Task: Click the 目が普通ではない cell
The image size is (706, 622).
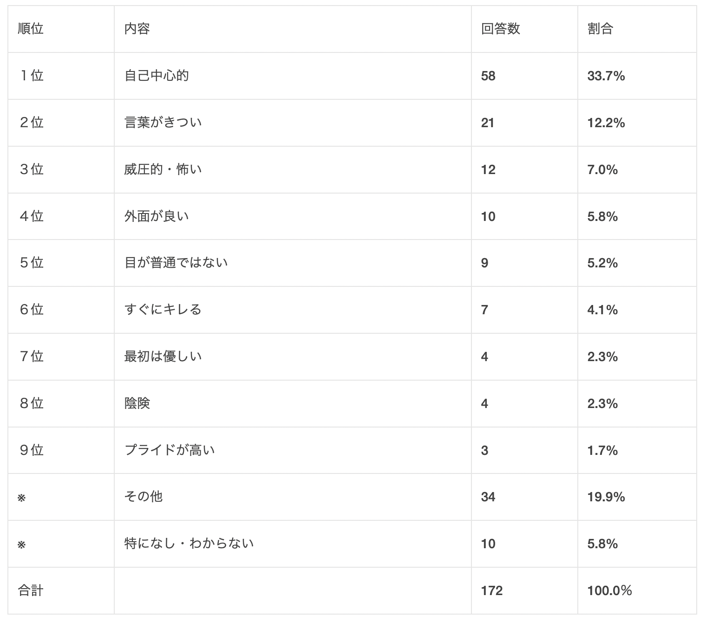Action: [176, 263]
